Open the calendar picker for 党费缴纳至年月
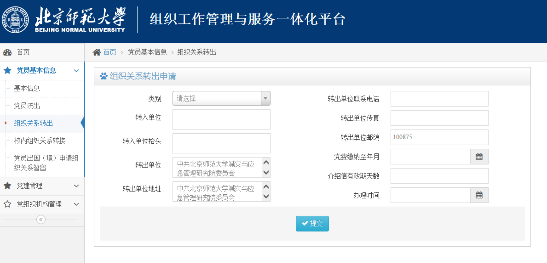 pos(479,156)
